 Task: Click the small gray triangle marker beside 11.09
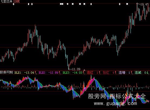pos(84,70)
